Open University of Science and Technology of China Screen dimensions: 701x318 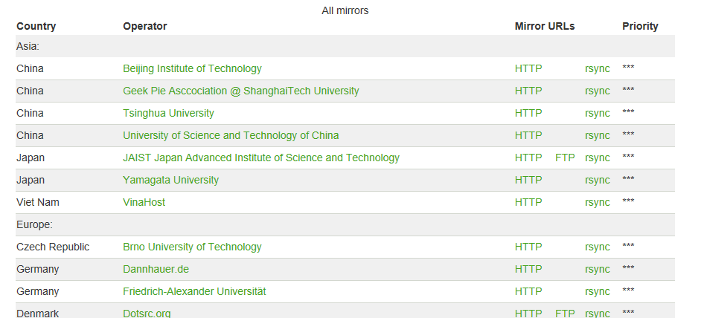pyautogui.click(x=231, y=135)
